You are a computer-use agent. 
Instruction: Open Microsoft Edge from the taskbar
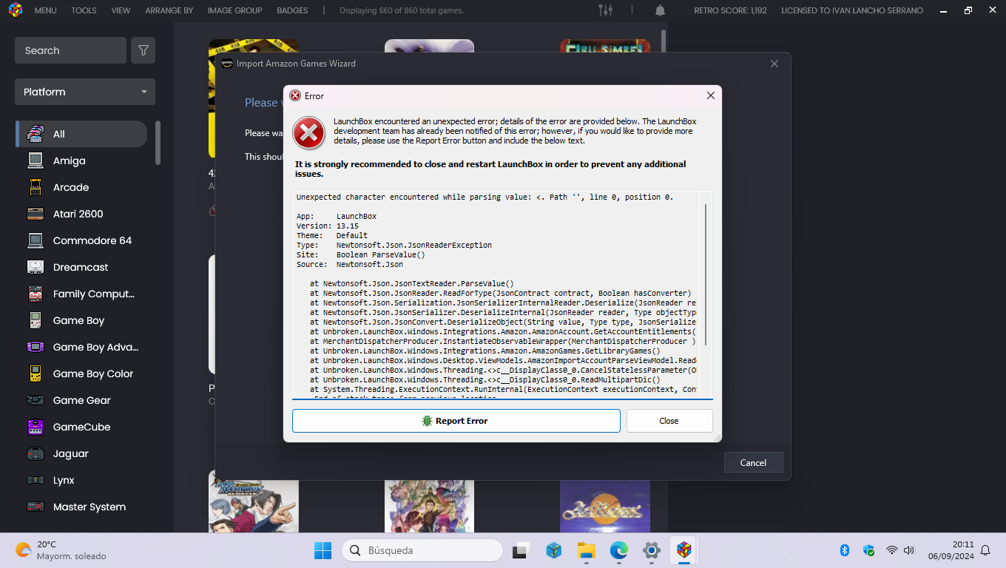point(618,550)
